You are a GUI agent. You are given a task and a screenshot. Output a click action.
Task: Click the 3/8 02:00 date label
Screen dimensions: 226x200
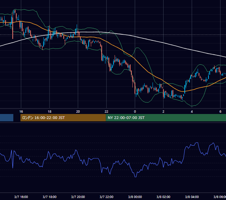163,197
